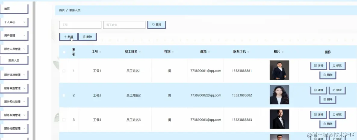Click the 服务人员 breadcrumb text
This screenshot has height=140, width=357.
[x=75, y=10]
